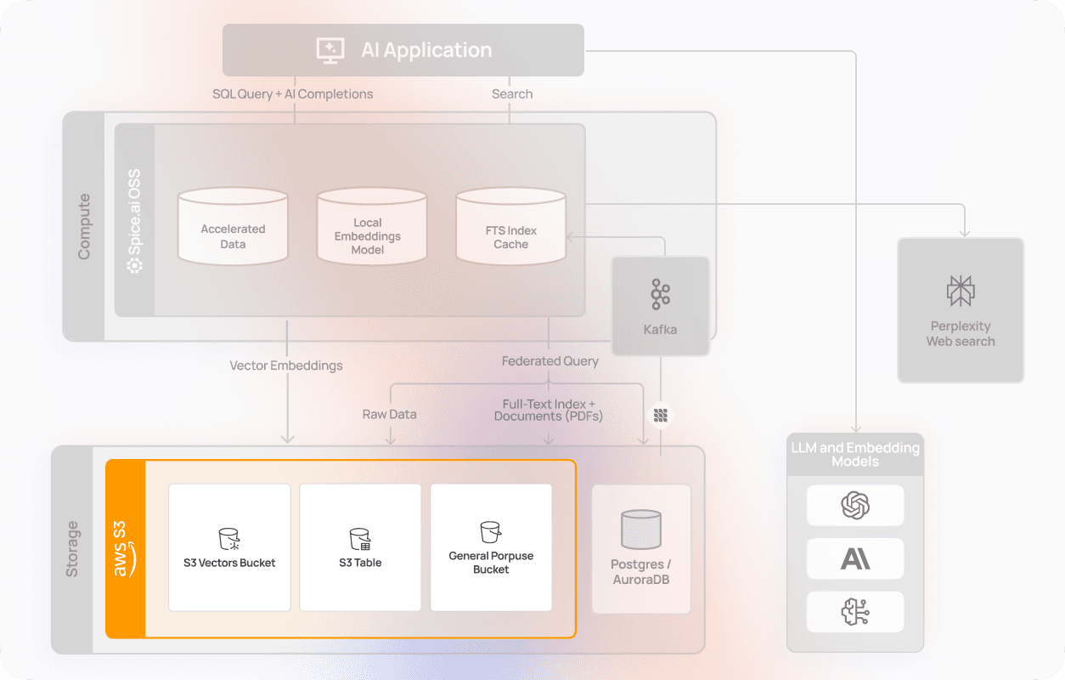Screen dimensions: 1065x680
Task: Click the Perplexity Web search icon
Action: tap(961, 289)
